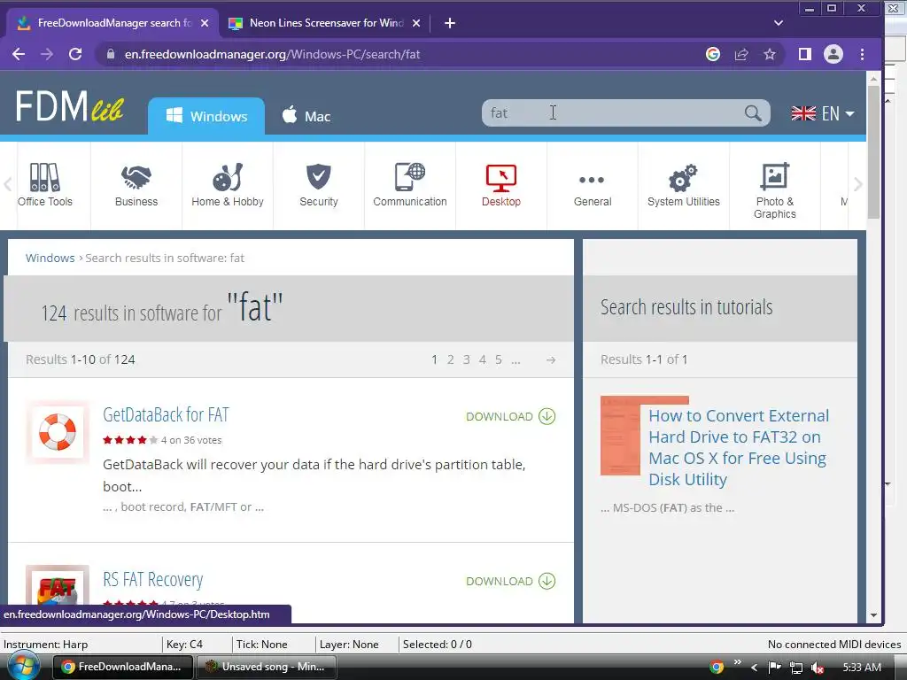Screen dimensions: 907x680
Task: Show previous categories with left chevron
Action: [x=7, y=184]
